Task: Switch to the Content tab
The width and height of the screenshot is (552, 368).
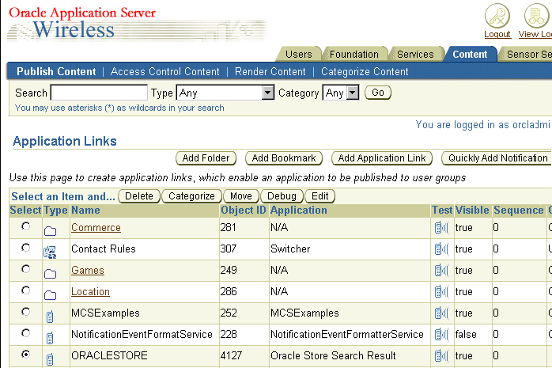Action: click(470, 55)
